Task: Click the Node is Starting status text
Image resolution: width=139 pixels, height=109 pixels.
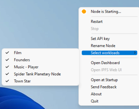Action: tap(106, 12)
